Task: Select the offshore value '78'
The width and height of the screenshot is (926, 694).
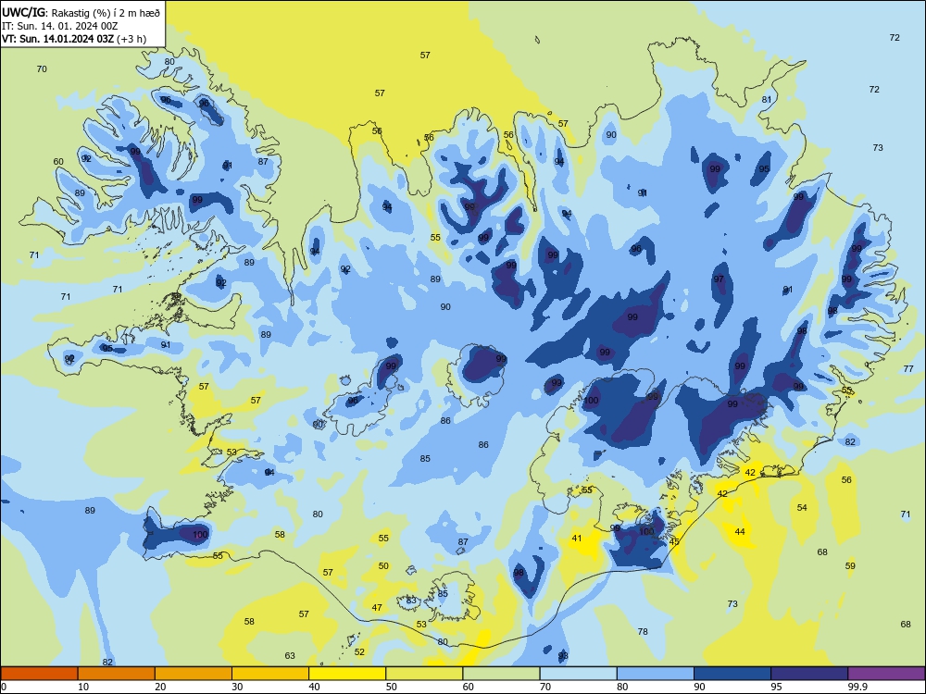Action: (644, 631)
